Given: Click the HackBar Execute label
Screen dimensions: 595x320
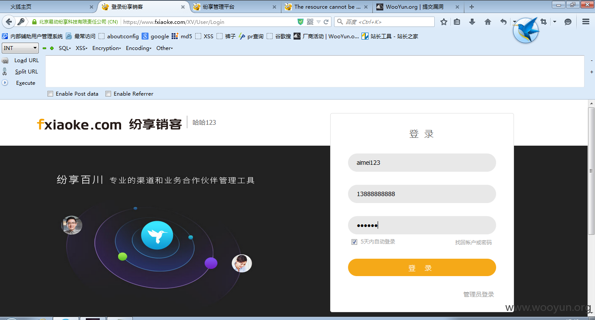Looking at the screenshot, I should (x=26, y=83).
